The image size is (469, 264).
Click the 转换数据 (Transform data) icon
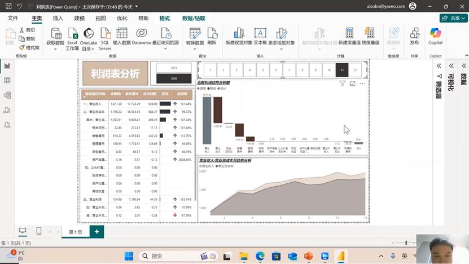pos(195,34)
